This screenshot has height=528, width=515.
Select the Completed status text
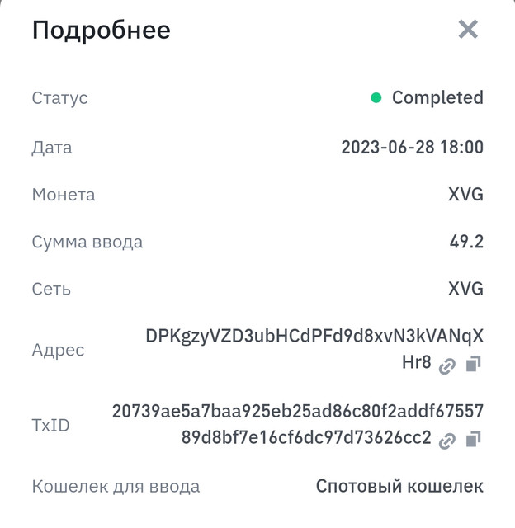tap(437, 98)
